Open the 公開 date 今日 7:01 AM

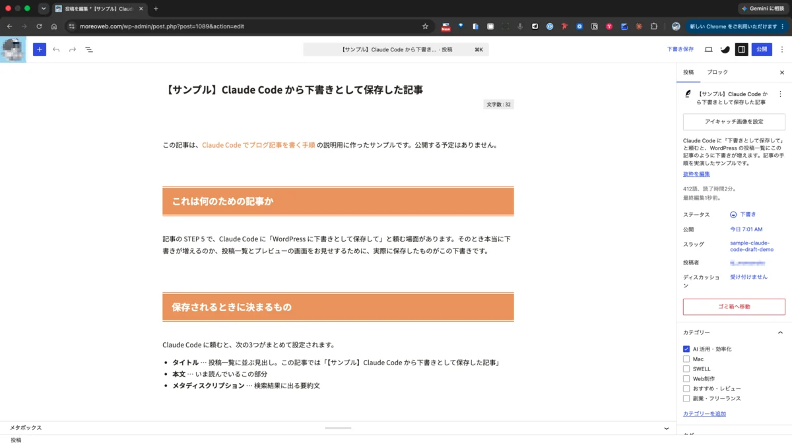click(746, 229)
